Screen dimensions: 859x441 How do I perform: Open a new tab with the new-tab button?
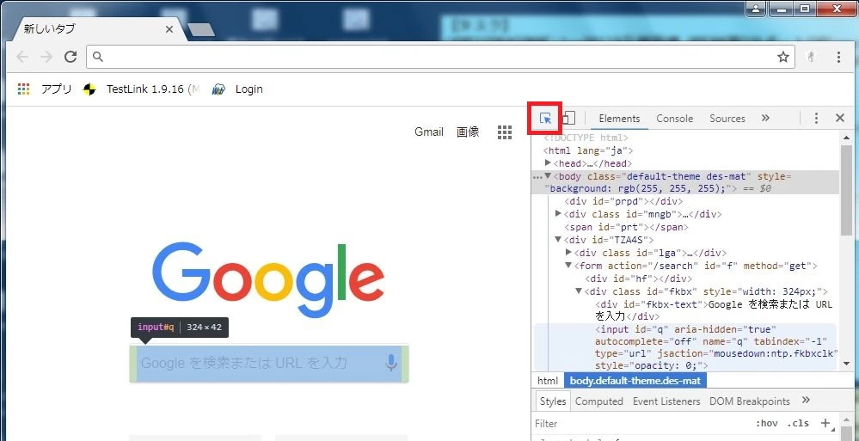point(201,30)
